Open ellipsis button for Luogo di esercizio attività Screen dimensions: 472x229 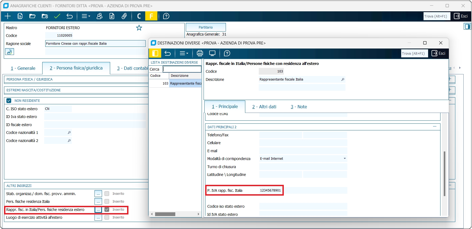pos(98,217)
